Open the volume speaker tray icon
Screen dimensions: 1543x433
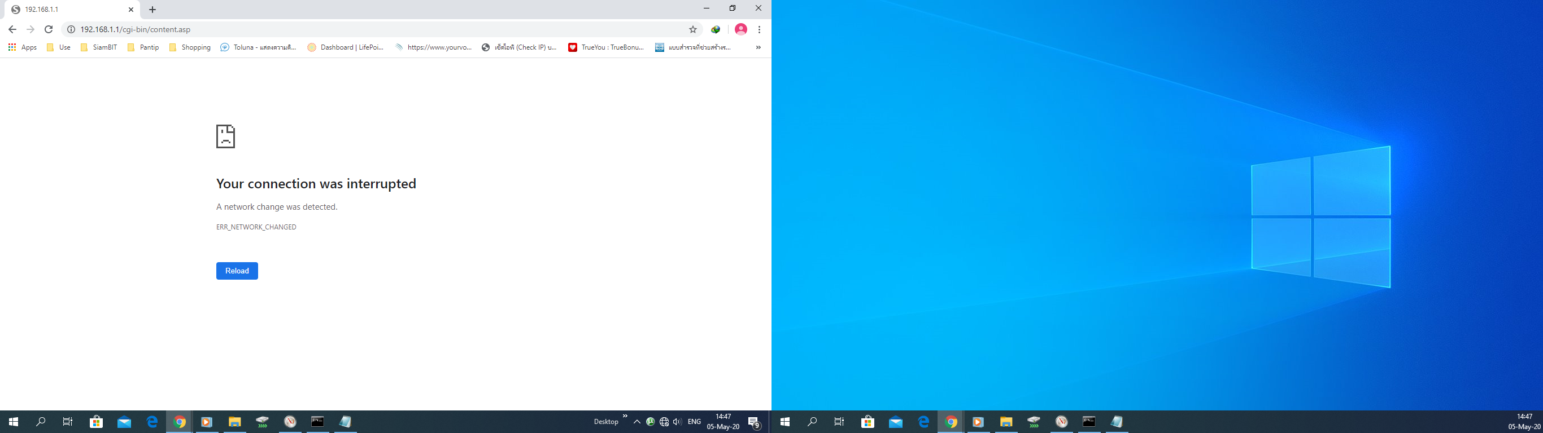(x=677, y=422)
